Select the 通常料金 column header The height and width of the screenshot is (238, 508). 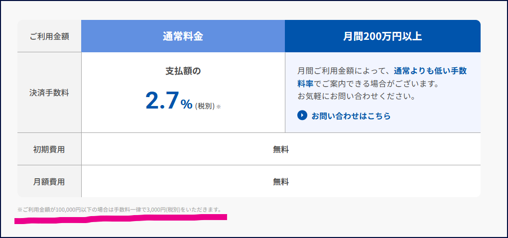(183, 36)
